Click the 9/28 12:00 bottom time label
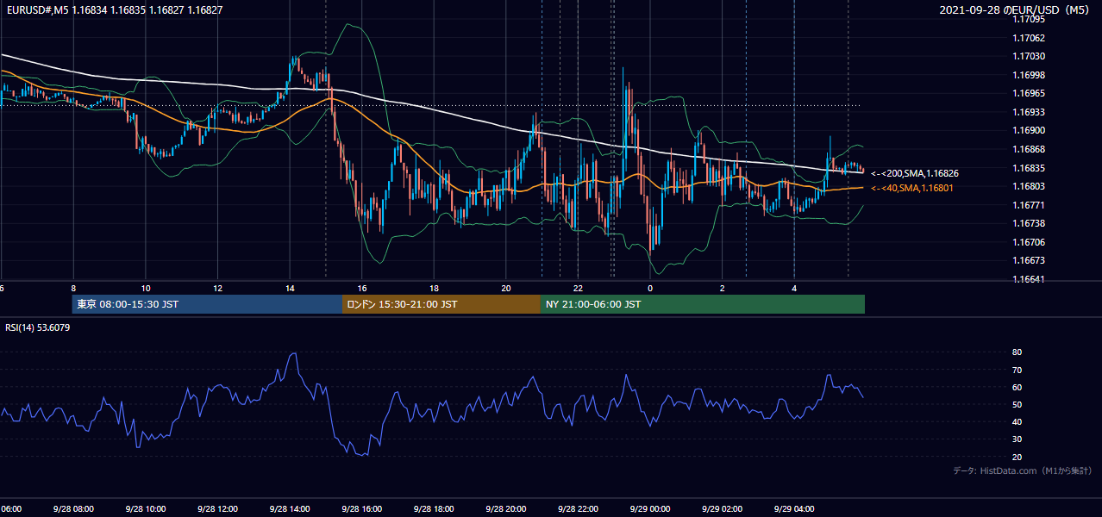This screenshot has width=1102, height=517. pos(217,508)
